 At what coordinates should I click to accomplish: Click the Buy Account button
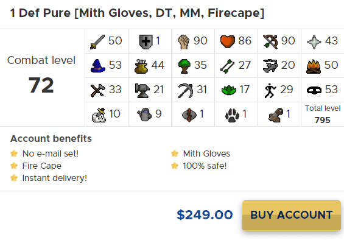point(292,216)
